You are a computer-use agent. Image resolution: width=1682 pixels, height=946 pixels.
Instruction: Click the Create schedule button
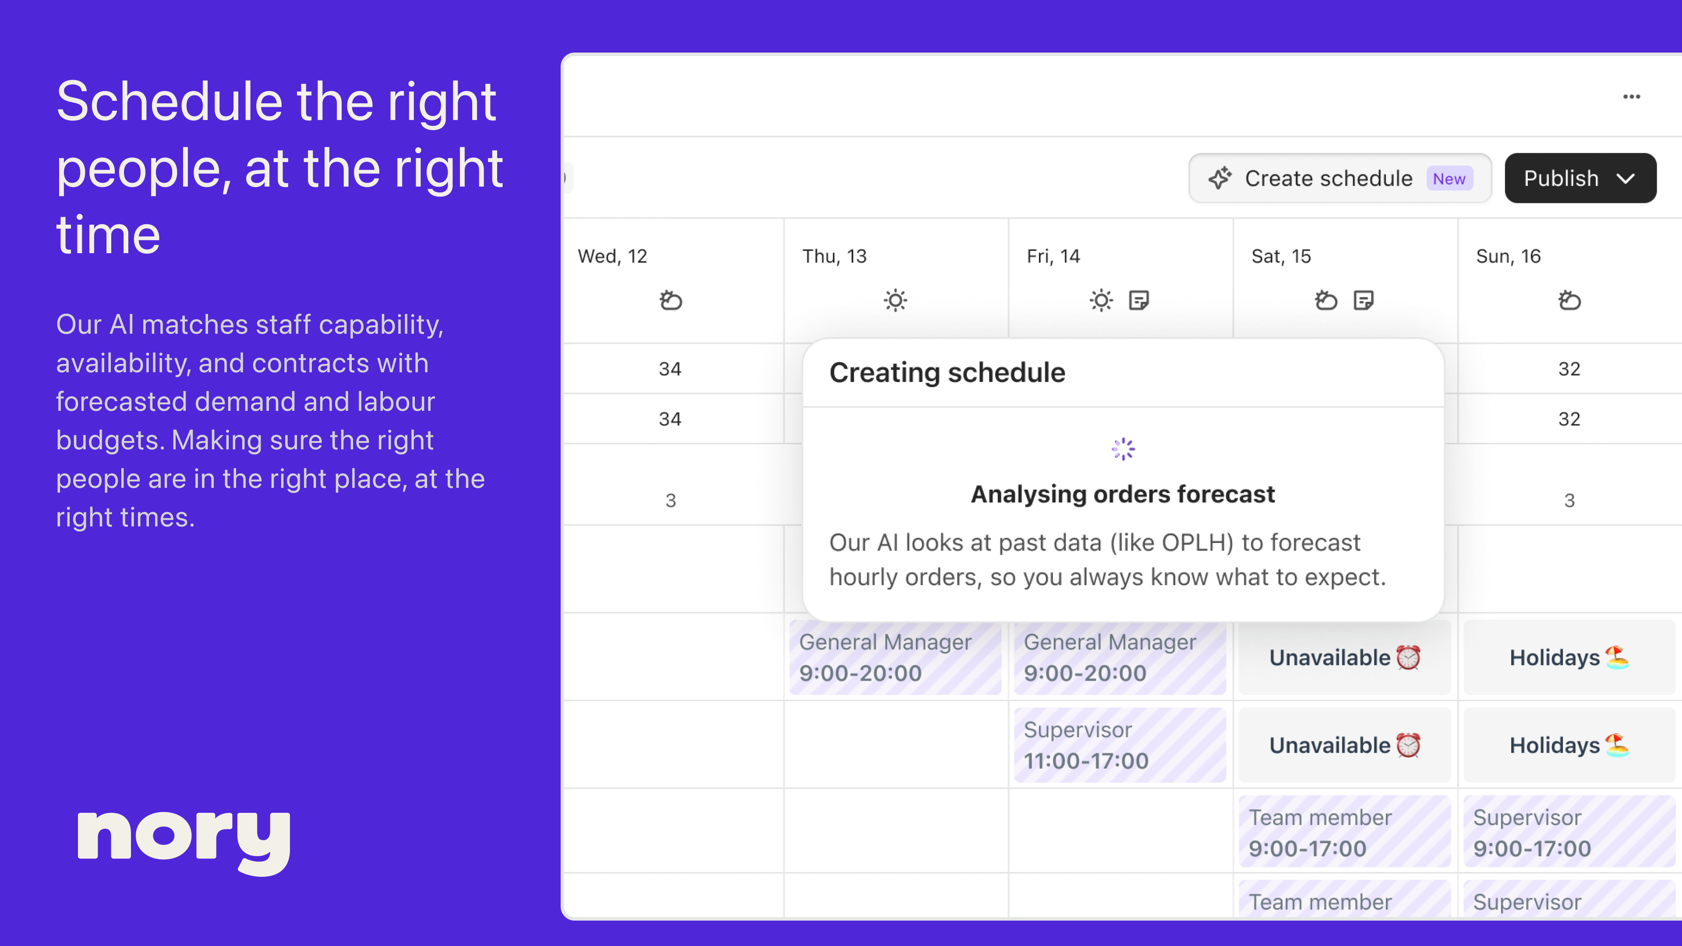pos(1328,178)
